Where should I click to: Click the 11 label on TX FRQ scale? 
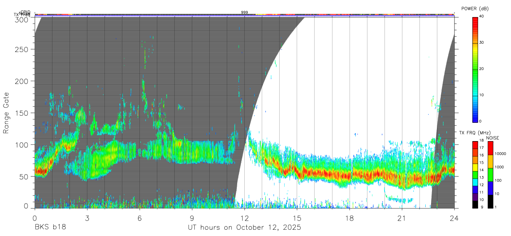(x=481, y=192)
